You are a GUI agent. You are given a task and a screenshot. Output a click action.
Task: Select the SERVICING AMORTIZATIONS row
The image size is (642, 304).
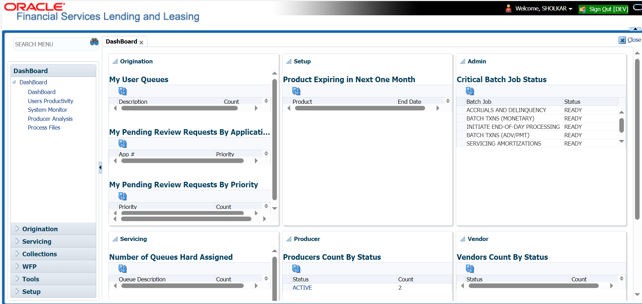point(537,143)
